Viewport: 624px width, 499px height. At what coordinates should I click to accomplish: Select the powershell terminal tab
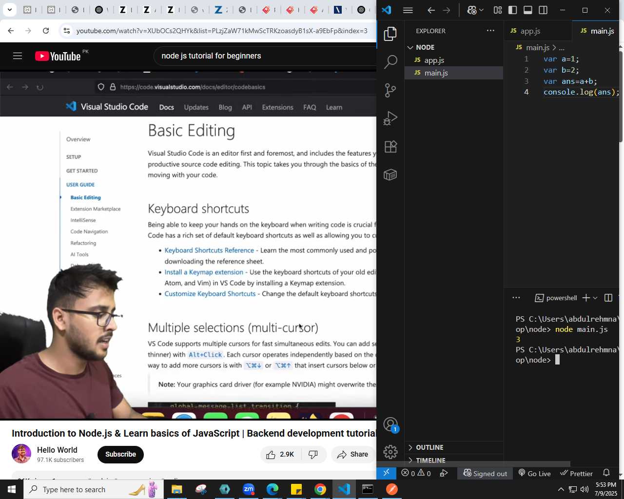click(556, 298)
